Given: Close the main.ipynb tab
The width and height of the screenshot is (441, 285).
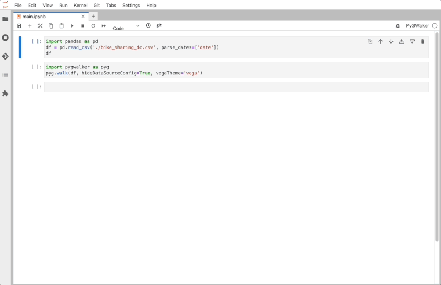Looking at the screenshot, I should (x=83, y=17).
